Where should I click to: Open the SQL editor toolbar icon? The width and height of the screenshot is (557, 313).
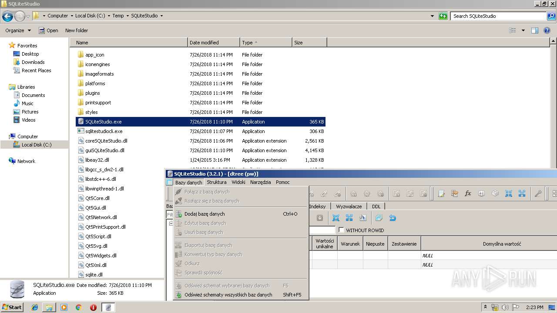click(441, 193)
